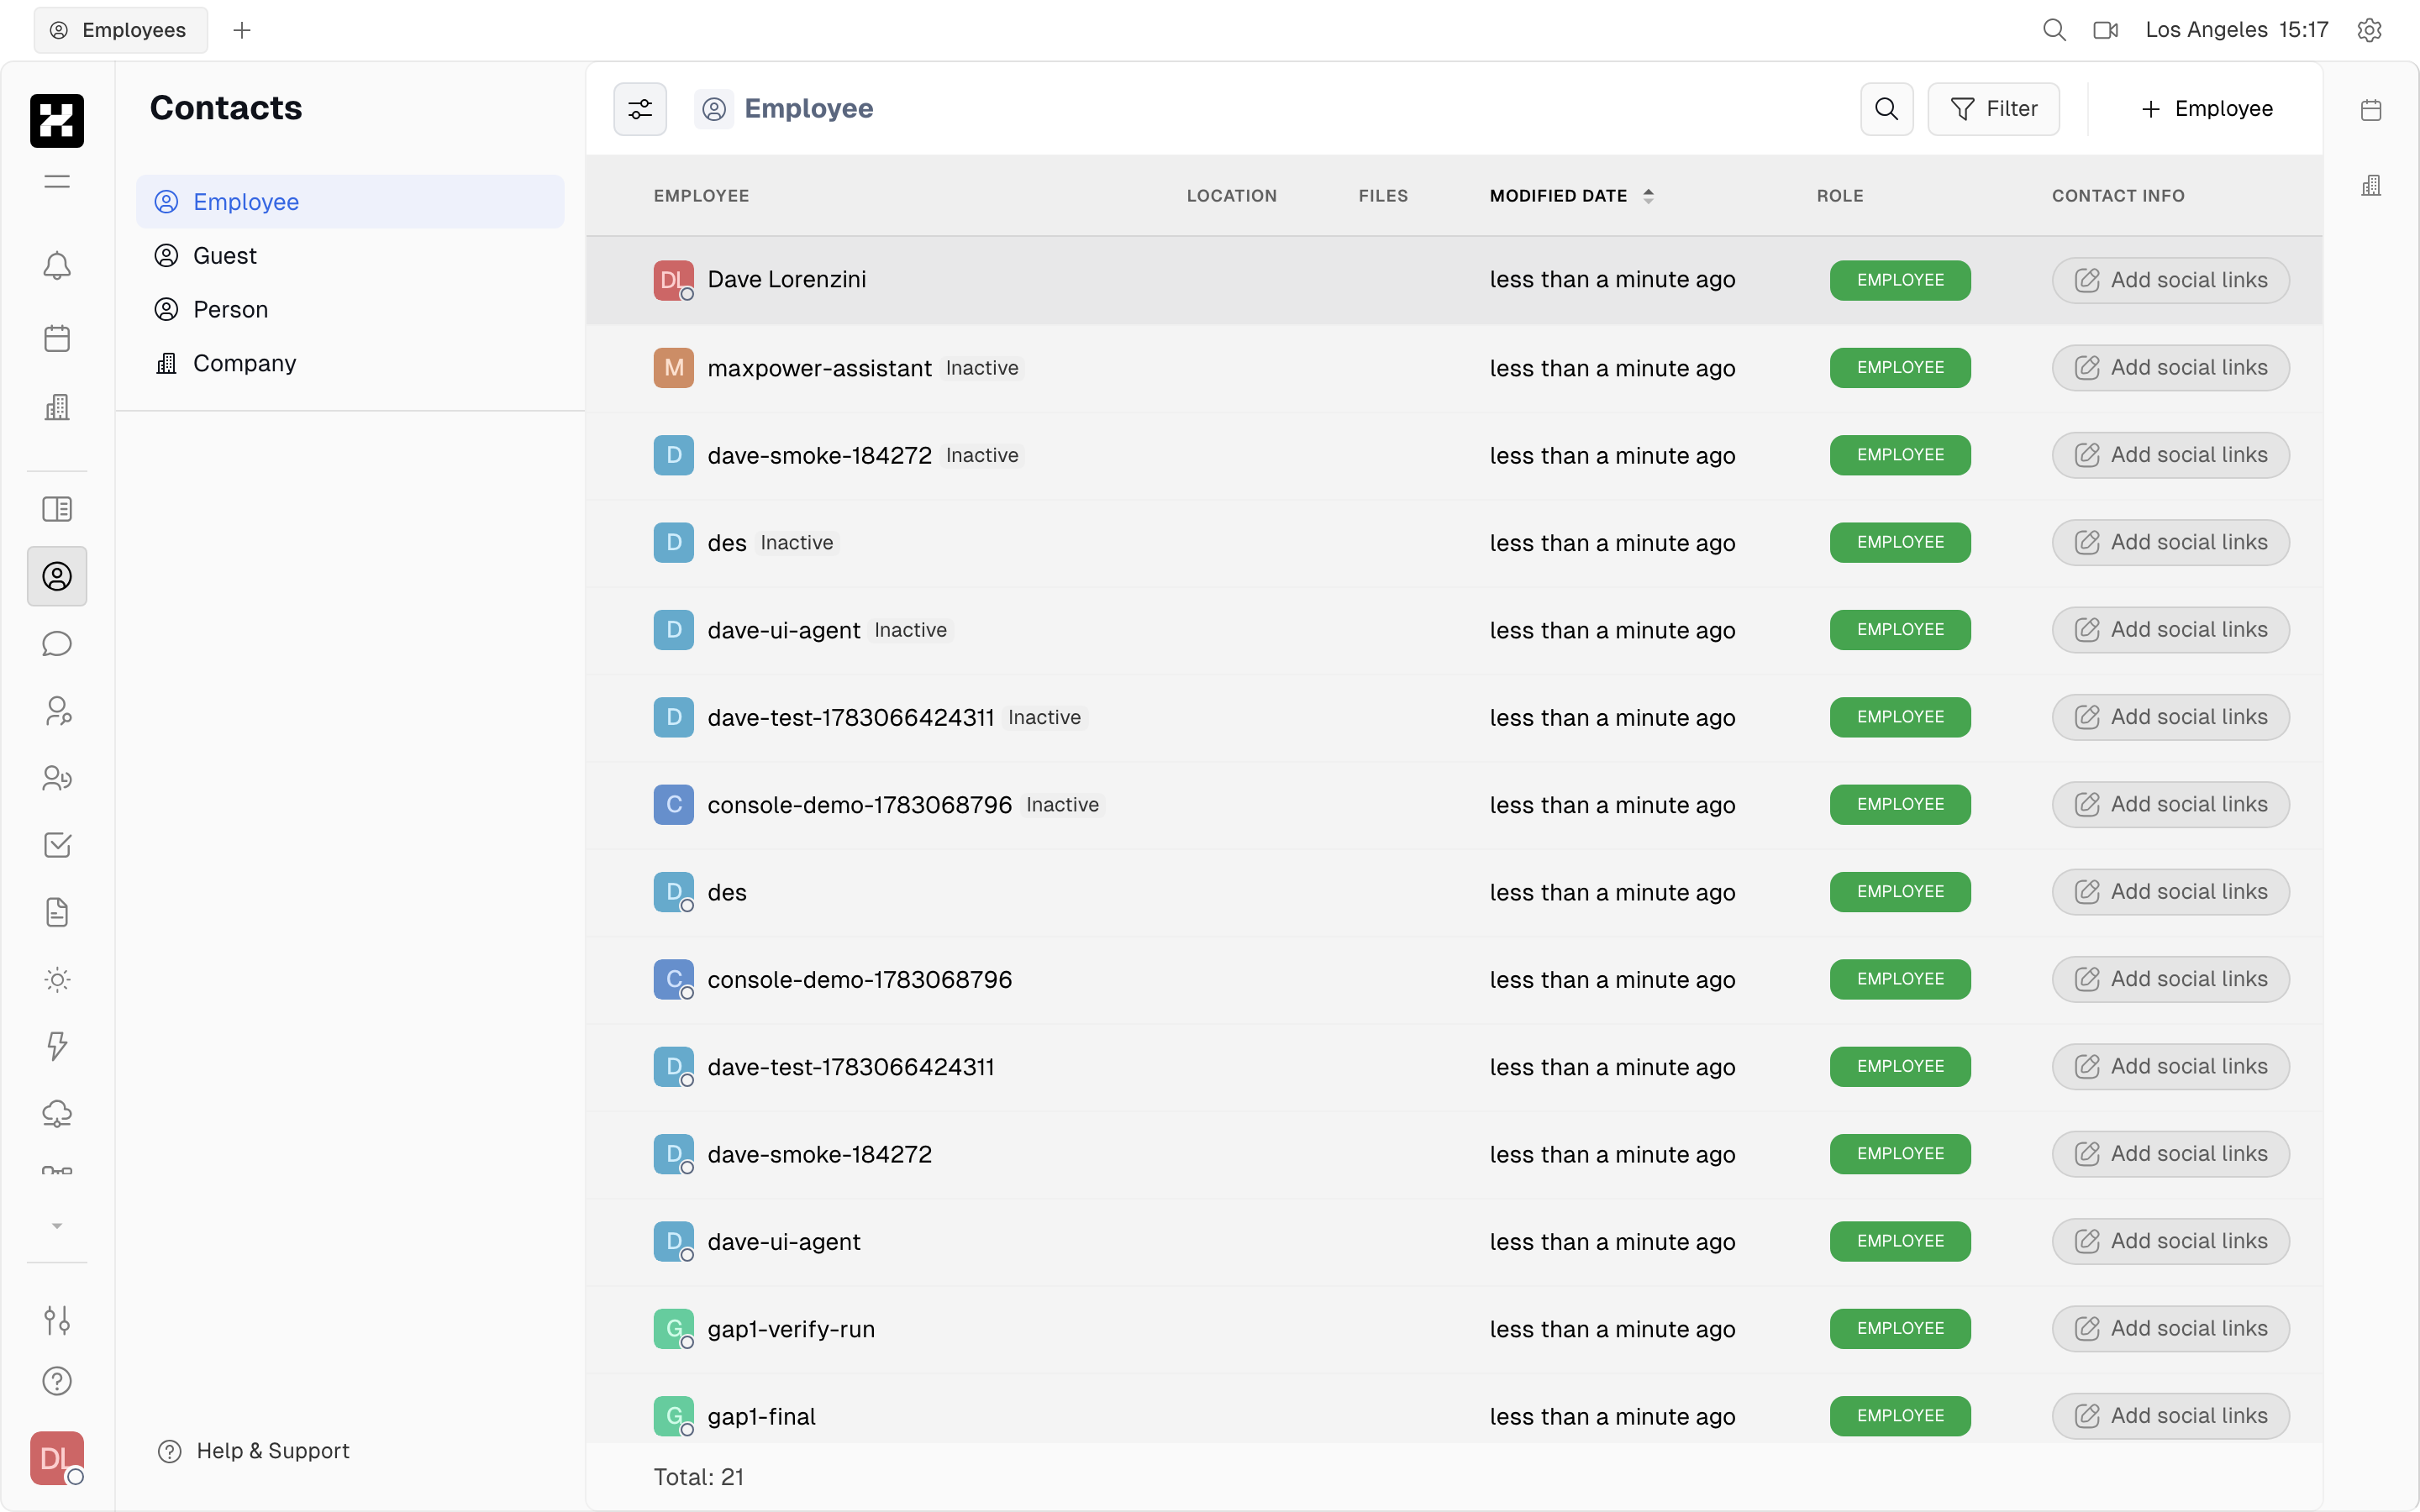
Task: Select the Employees tab
Action: 120,30
